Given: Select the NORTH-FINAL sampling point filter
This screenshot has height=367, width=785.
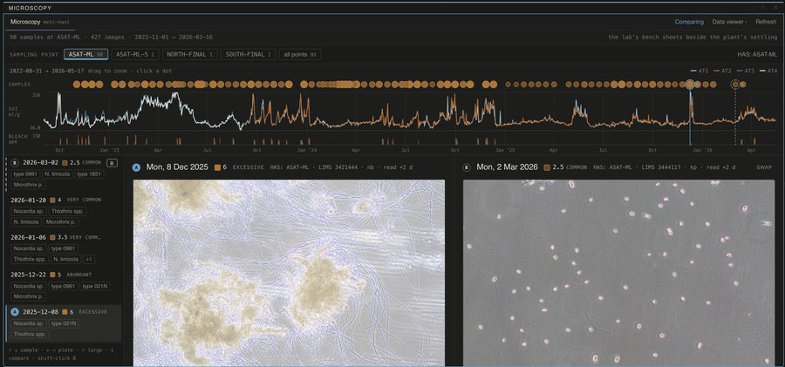Looking at the screenshot, I should pyautogui.click(x=190, y=55).
